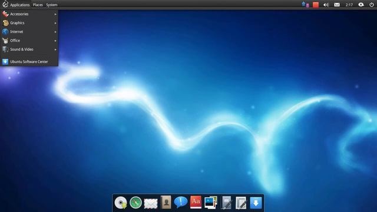Open the Places menu
This screenshot has height=212, width=377.
coord(38,5)
